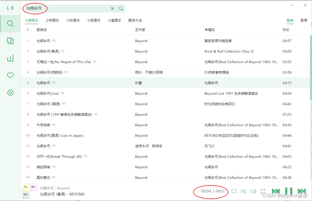The width and height of the screenshot is (312, 201).
Task: Close the LX Music window
Action: (x=305, y=5)
